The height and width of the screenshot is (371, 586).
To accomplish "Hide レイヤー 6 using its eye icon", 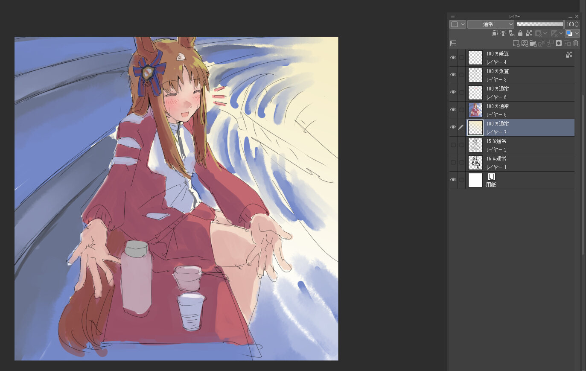I will click(453, 93).
